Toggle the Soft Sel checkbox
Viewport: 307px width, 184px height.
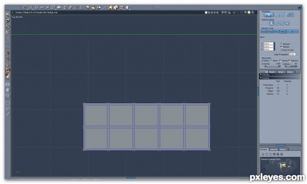point(262,64)
